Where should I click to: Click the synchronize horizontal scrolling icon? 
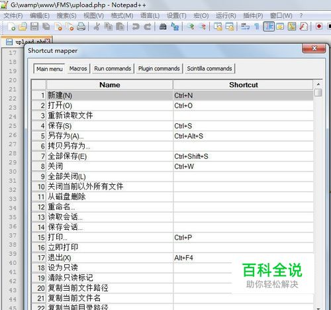coord(230,26)
